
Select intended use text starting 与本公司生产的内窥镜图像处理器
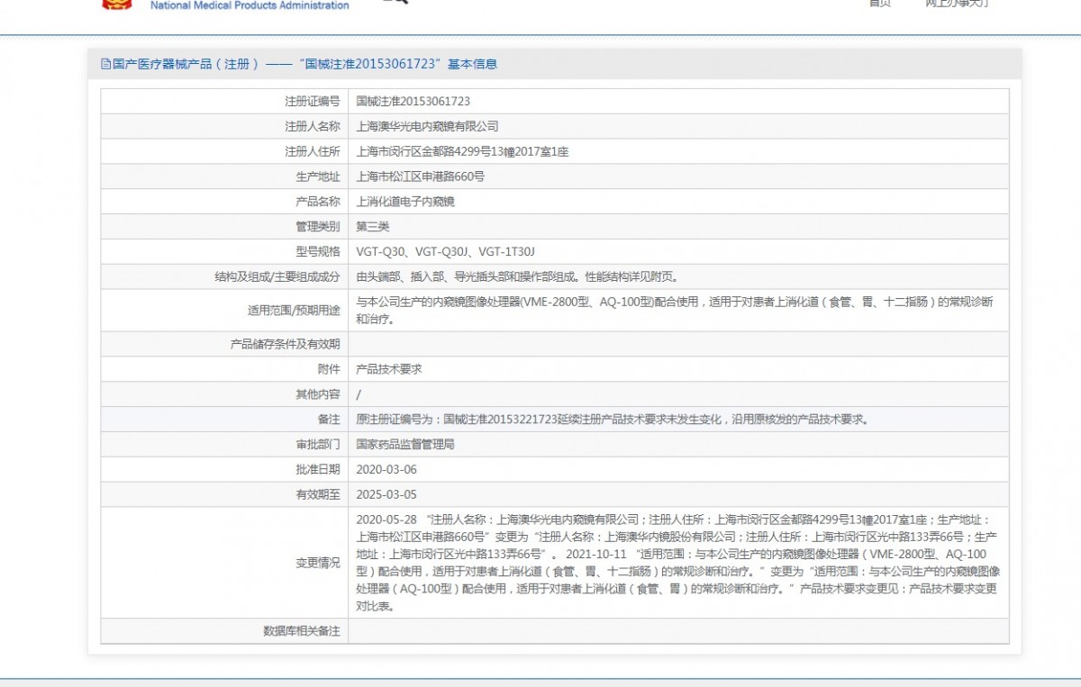point(675,311)
